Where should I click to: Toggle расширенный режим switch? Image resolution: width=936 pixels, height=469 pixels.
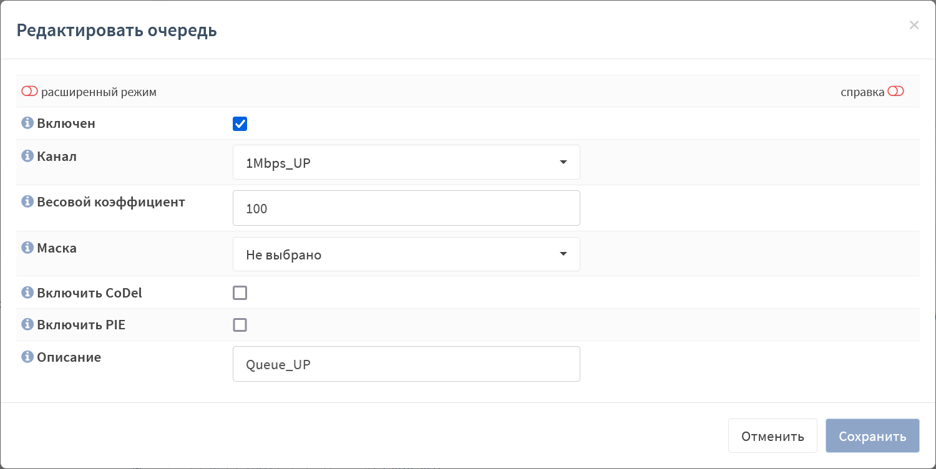29,92
